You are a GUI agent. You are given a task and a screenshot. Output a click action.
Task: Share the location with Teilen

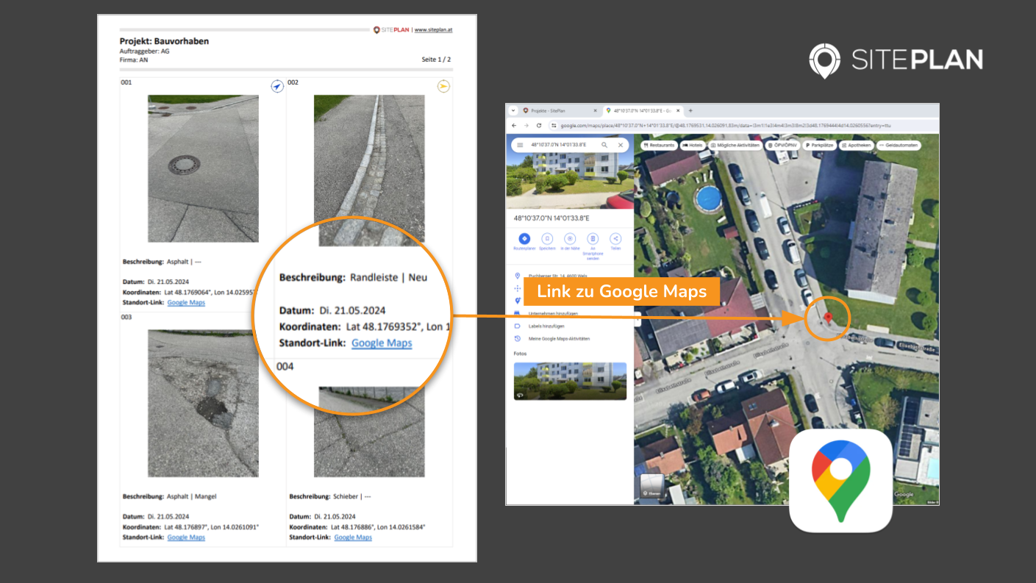pos(615,239)
